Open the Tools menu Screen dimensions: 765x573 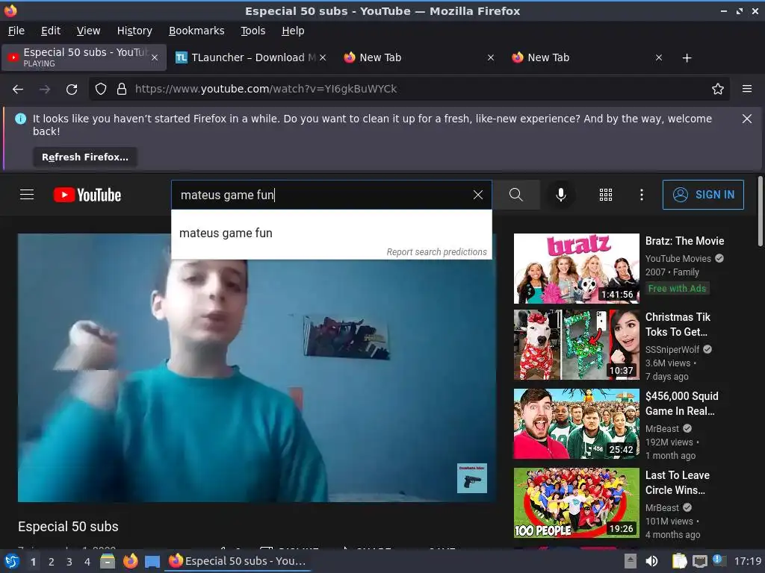point(253,31)
